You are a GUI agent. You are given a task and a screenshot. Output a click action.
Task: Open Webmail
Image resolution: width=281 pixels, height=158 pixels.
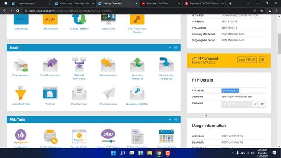(x=50, y=96)
